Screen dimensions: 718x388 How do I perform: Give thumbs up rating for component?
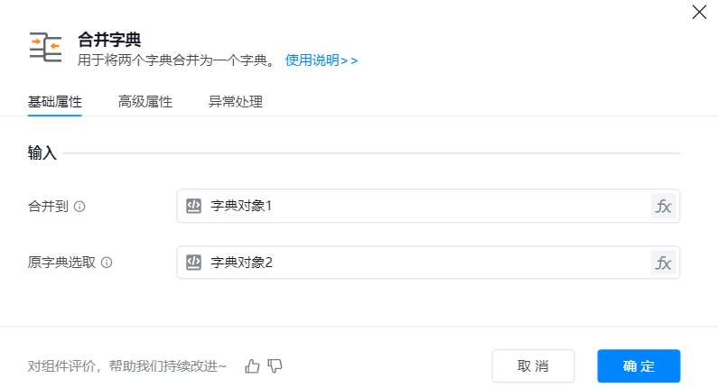click(x=252, y=365)
